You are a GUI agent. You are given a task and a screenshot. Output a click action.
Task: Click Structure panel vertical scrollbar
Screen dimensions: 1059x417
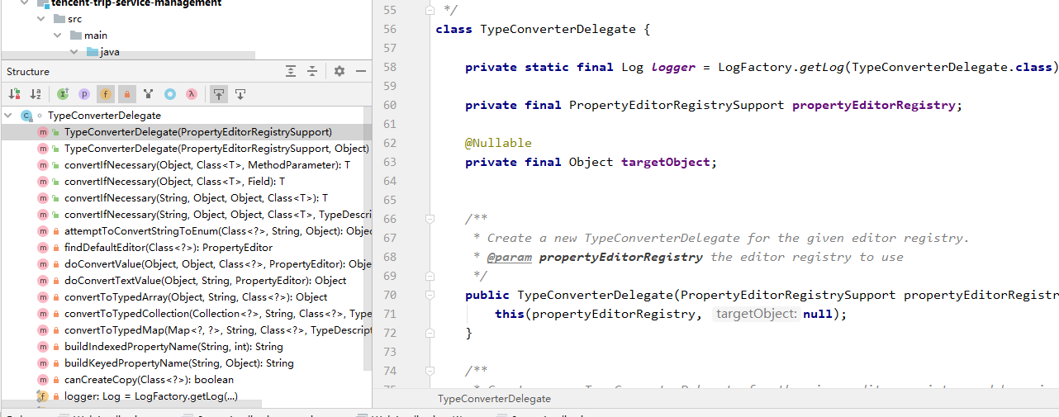pos(368,239)
